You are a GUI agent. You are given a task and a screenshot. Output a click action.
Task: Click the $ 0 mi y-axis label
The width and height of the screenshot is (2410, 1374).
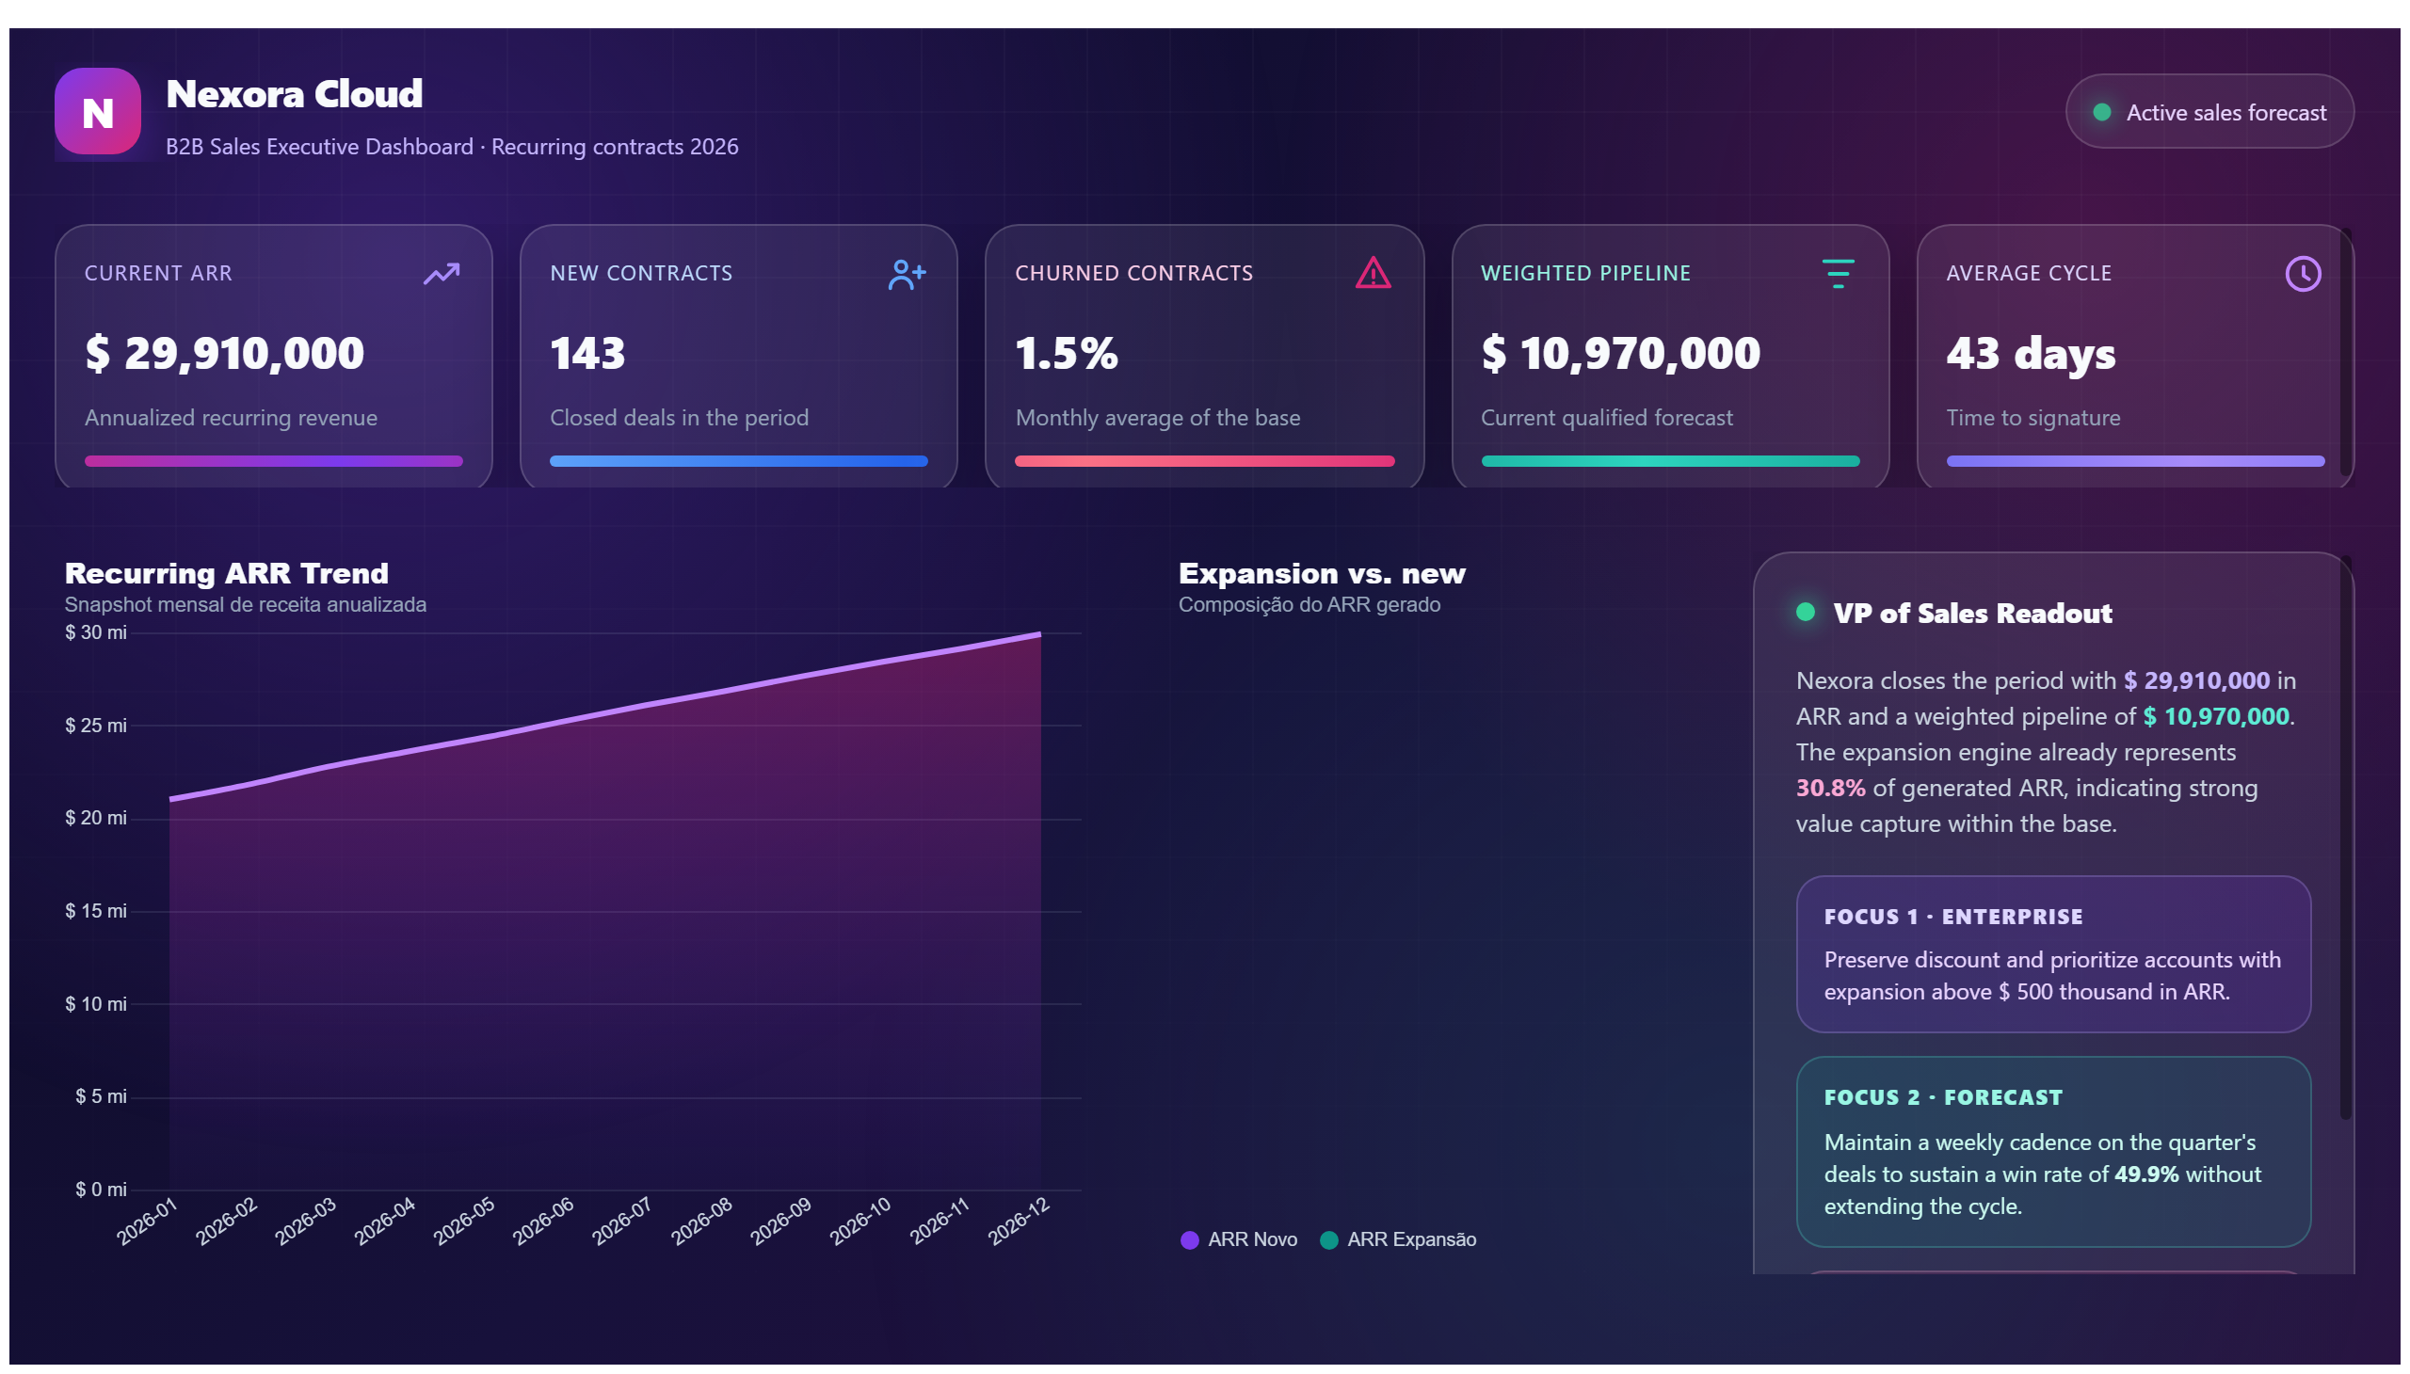(101, 1189)
